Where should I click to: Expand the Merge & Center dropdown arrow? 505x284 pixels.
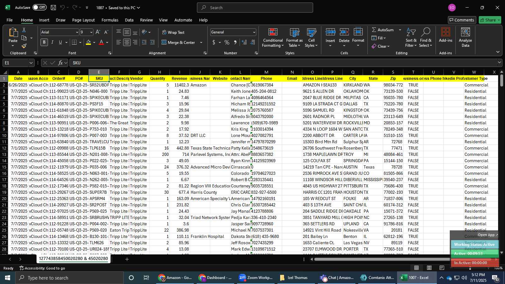pyautogui.click(x=201, y=43)
